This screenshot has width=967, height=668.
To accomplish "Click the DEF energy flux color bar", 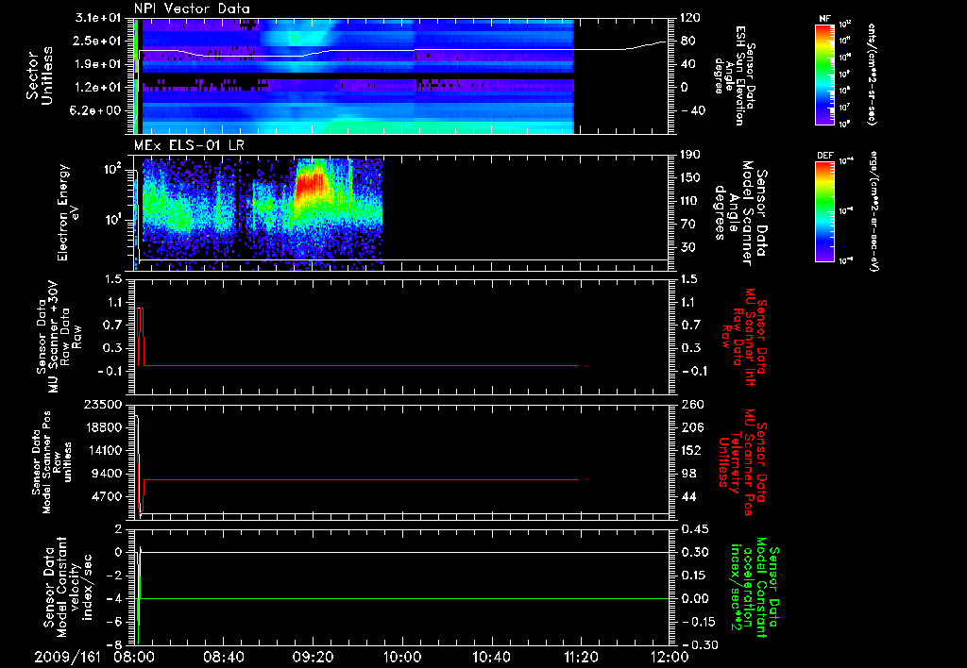I will click(825, 211).
